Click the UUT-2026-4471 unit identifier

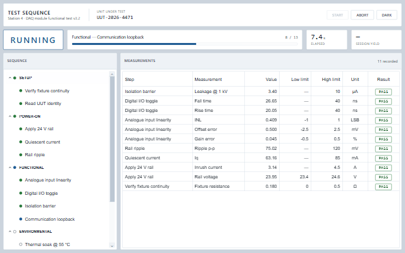(115, 17)
